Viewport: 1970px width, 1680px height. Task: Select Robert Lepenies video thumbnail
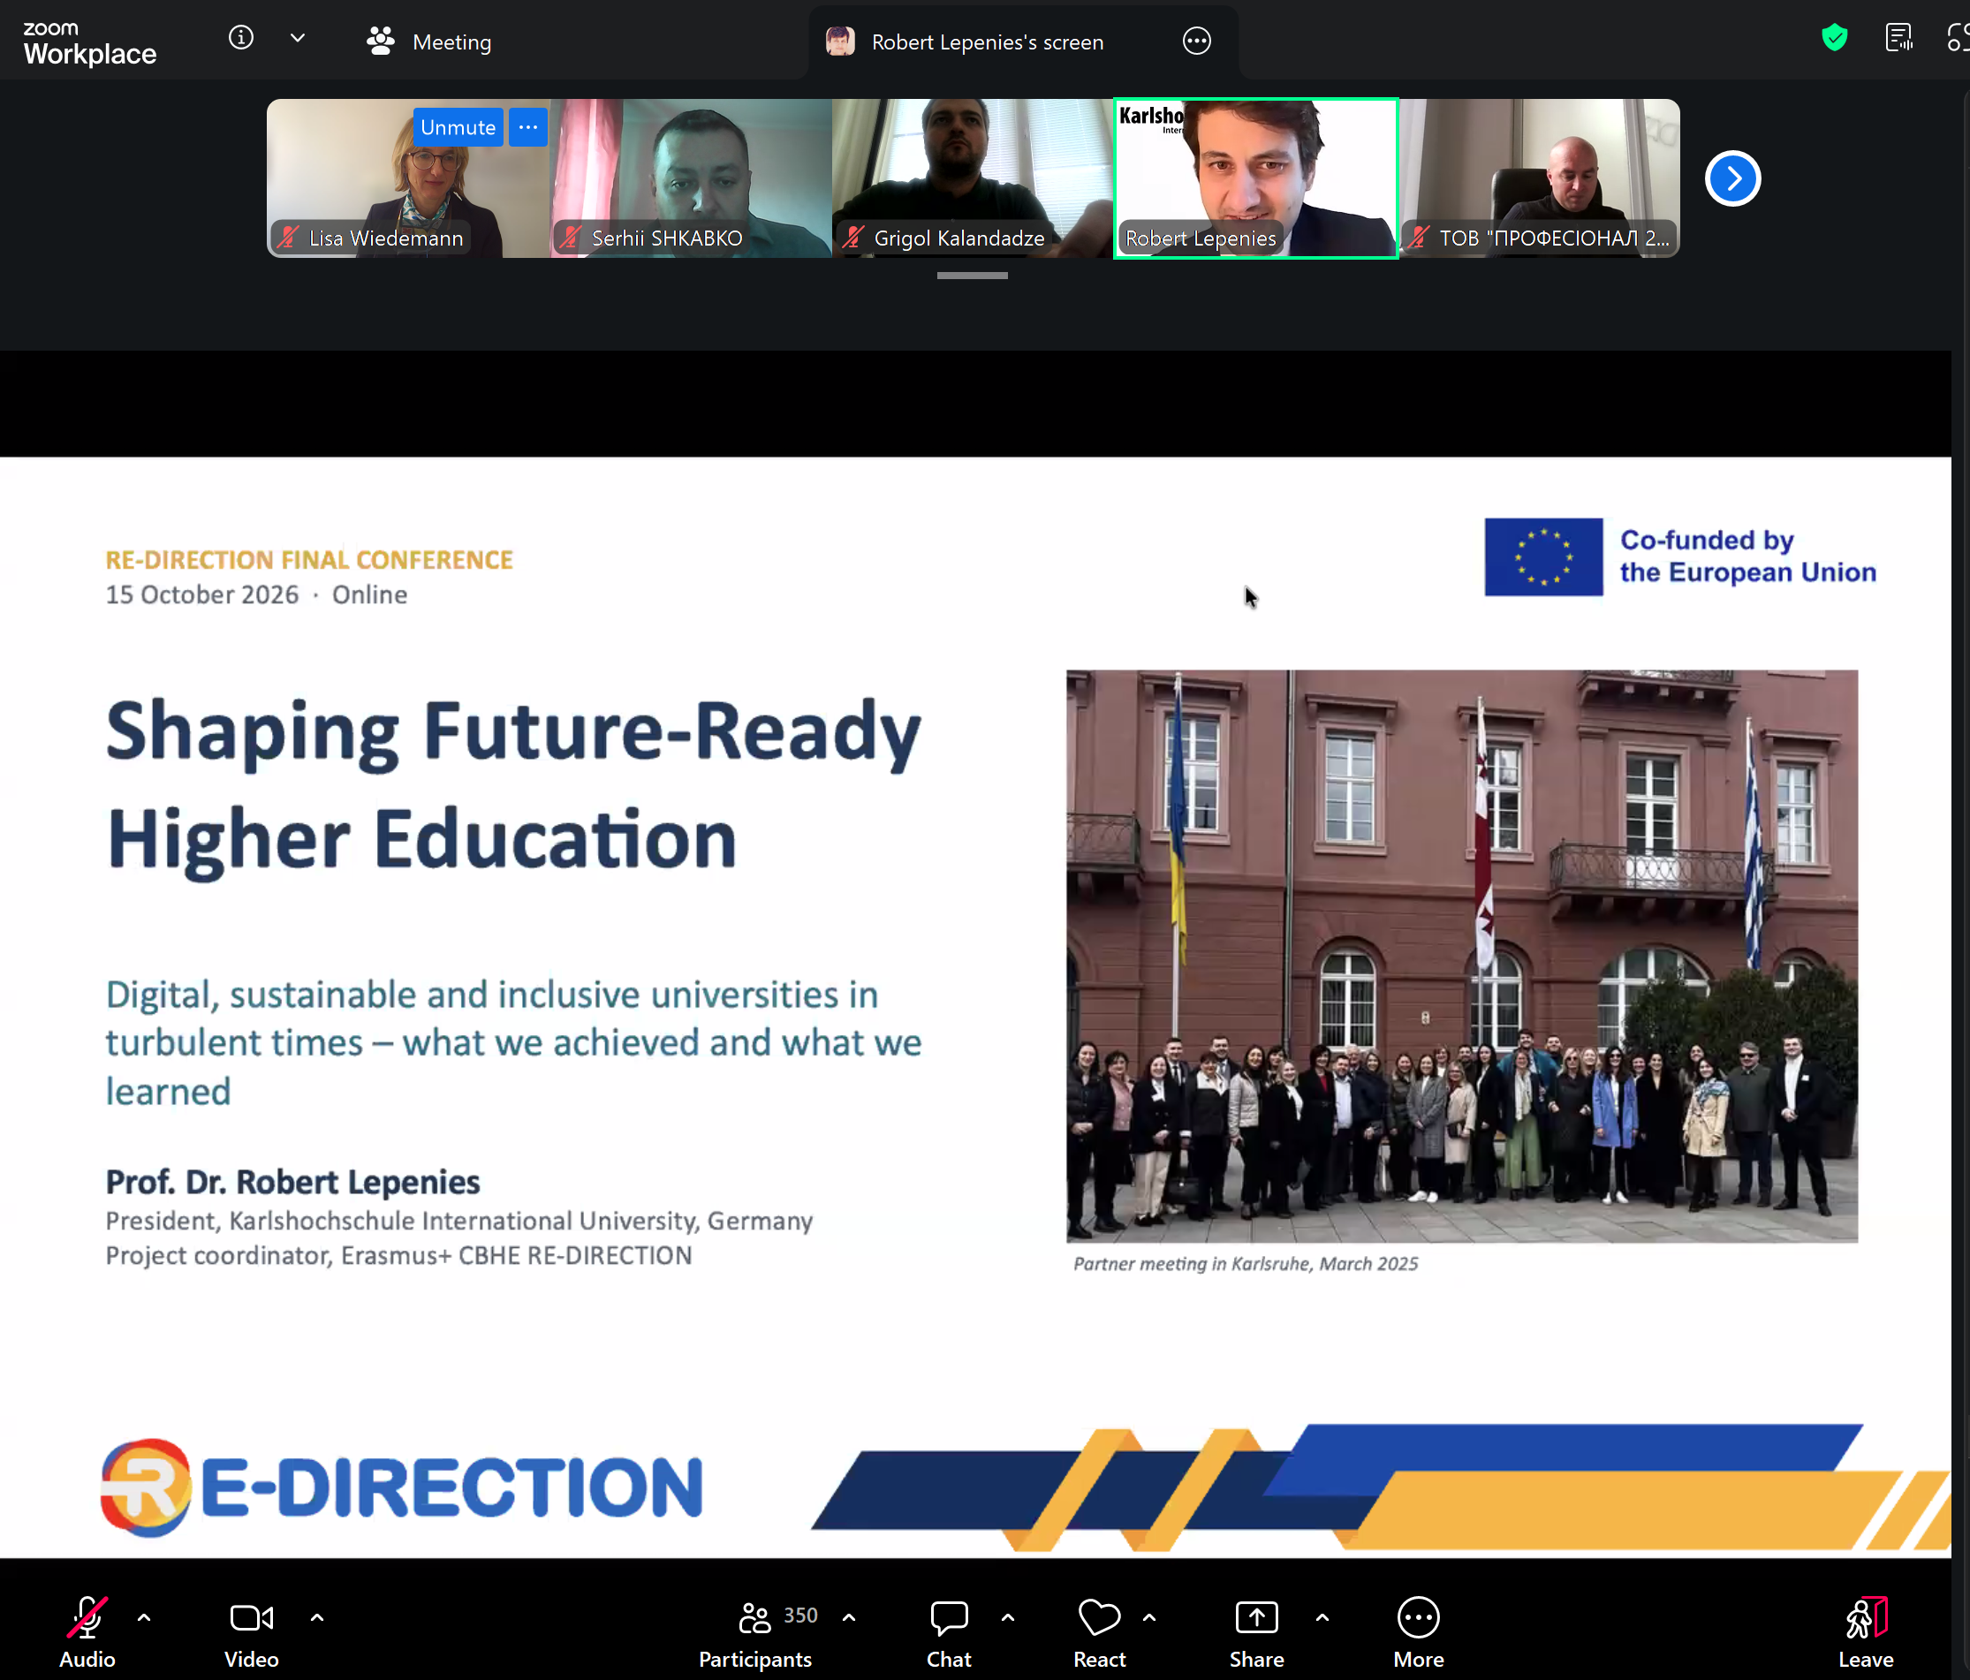(1255, 178)
